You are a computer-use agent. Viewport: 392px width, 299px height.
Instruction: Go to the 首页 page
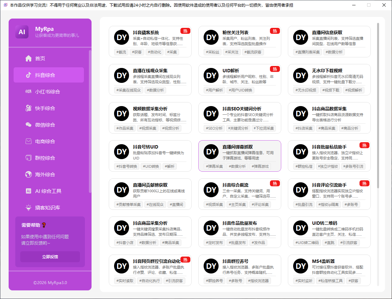pos(49,58)
